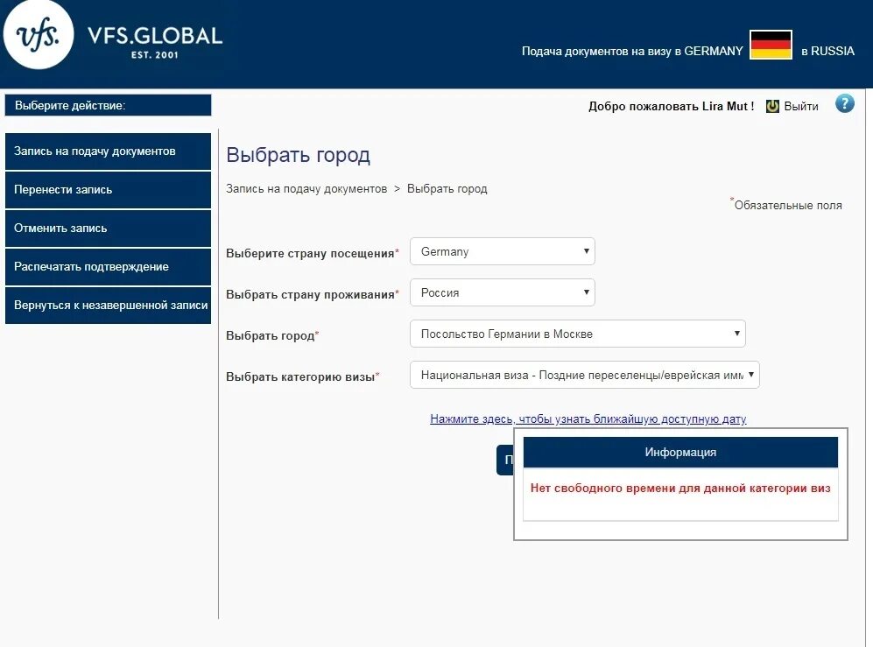Choose Отменить запись from the sidebar
The image size is (873, 647).
tap(108, 229)
